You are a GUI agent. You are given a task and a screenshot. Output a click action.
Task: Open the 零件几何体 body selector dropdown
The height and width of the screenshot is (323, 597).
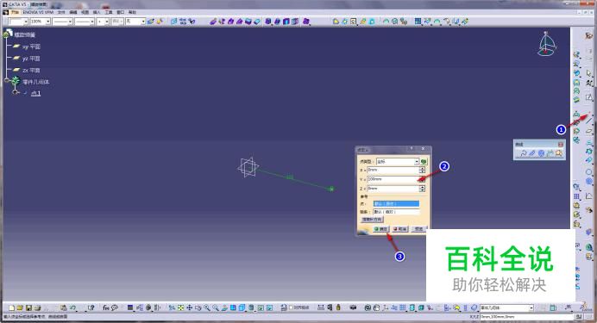click(506, 307)
